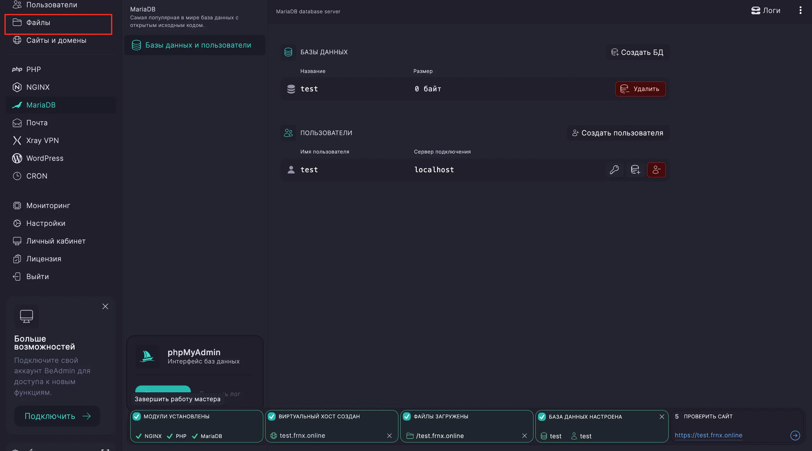Click folder icon next to /test.frnx.online
This screenshot has height=451, width=812.
[410, 436]
